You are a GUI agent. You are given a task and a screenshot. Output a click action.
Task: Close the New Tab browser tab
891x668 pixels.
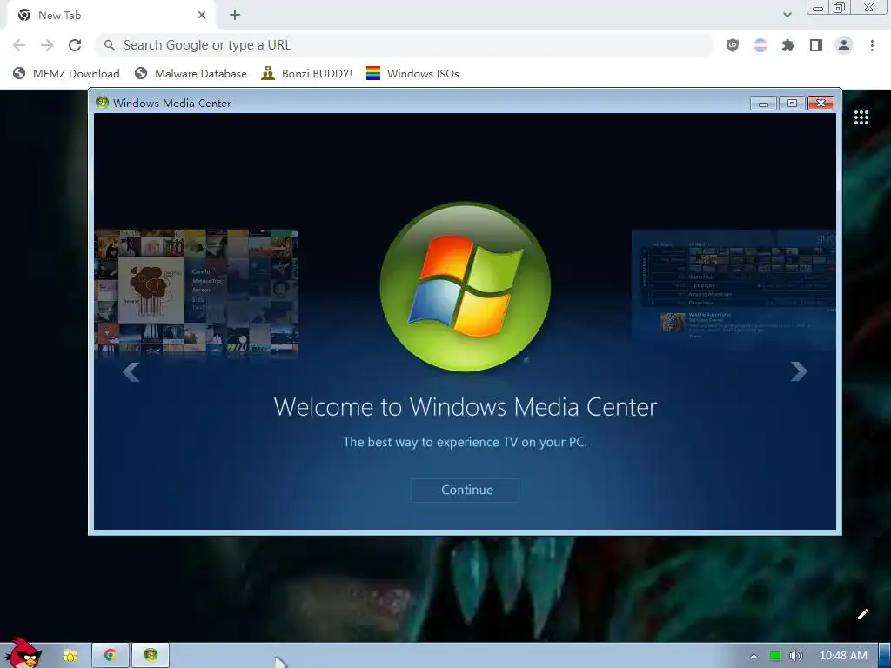point(202,16)
